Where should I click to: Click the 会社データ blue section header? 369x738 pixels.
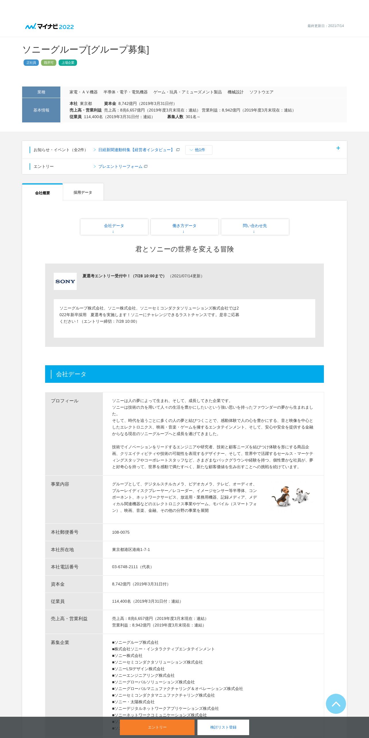[x=184, y=374]
